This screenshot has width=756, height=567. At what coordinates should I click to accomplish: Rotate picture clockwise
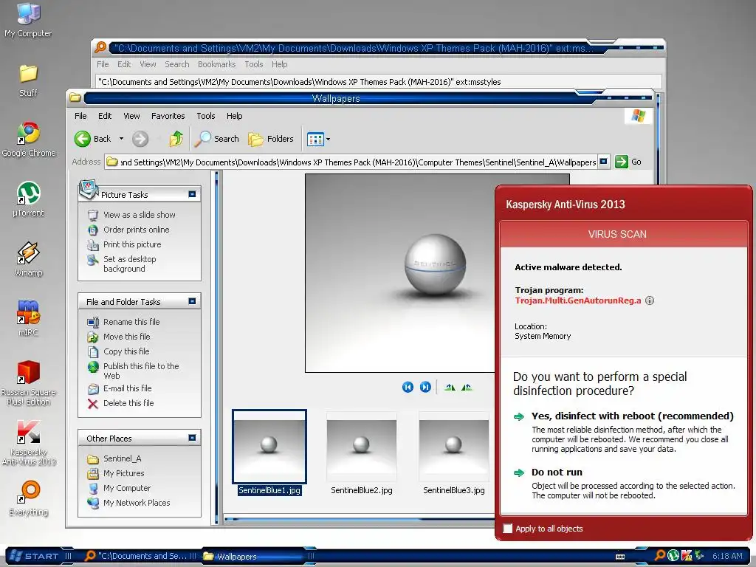pyautogui.click(x=450, y=387)
